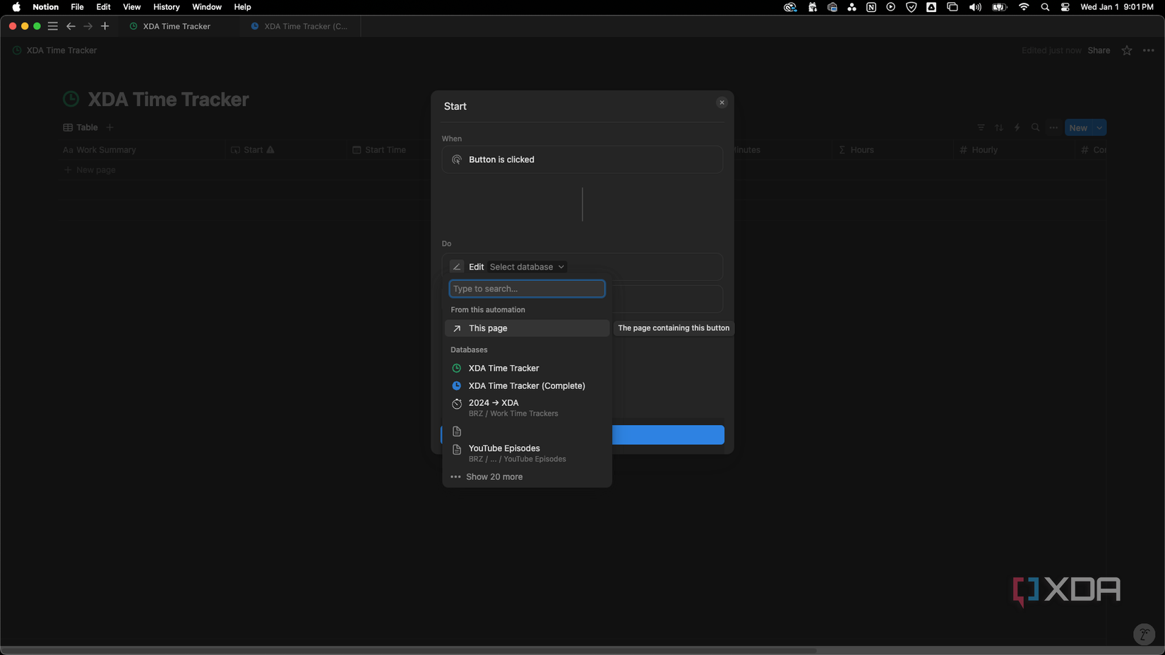Select the 2024 → XDA database

tap(527, 408)
